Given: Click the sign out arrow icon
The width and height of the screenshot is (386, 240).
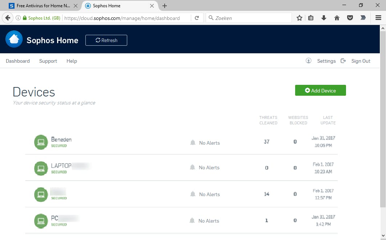Looking at the screenshot, I should (343, 61).
